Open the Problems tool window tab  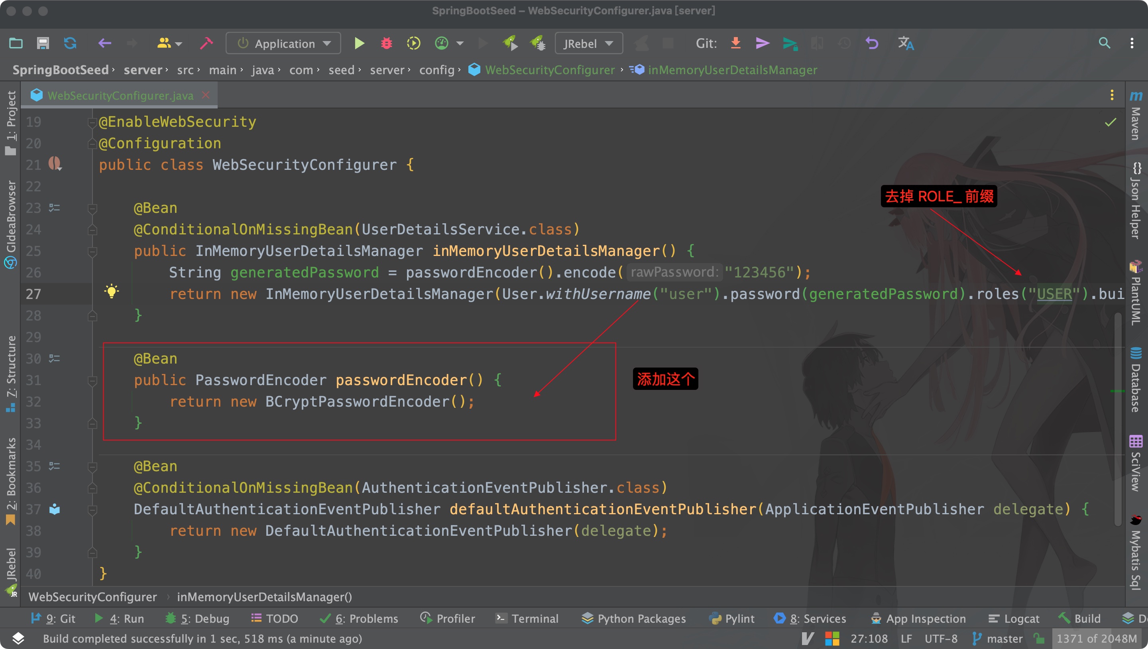tap(359, 619)
